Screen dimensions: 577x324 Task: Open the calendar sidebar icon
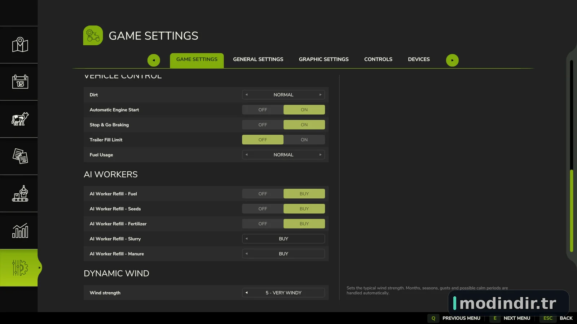20,82
